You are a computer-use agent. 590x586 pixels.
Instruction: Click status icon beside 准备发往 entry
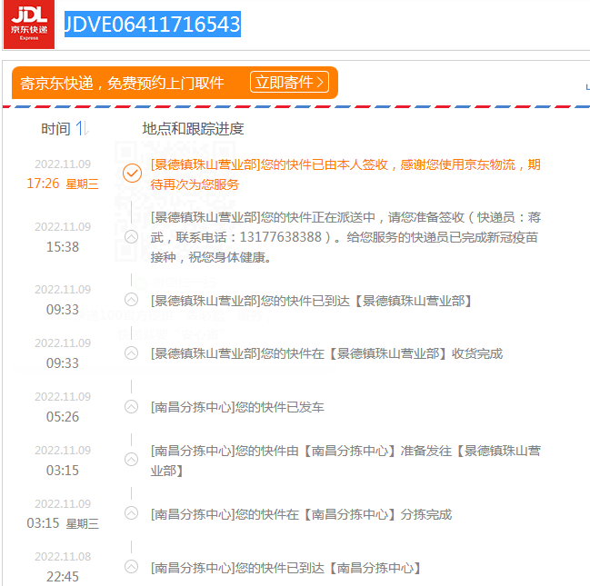pyautogui.click(x=131, y=460)
